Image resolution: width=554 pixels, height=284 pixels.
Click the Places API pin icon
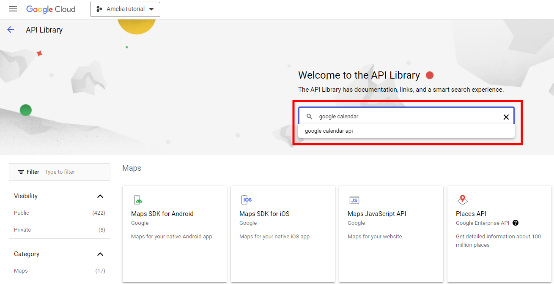tap(462, 199)
